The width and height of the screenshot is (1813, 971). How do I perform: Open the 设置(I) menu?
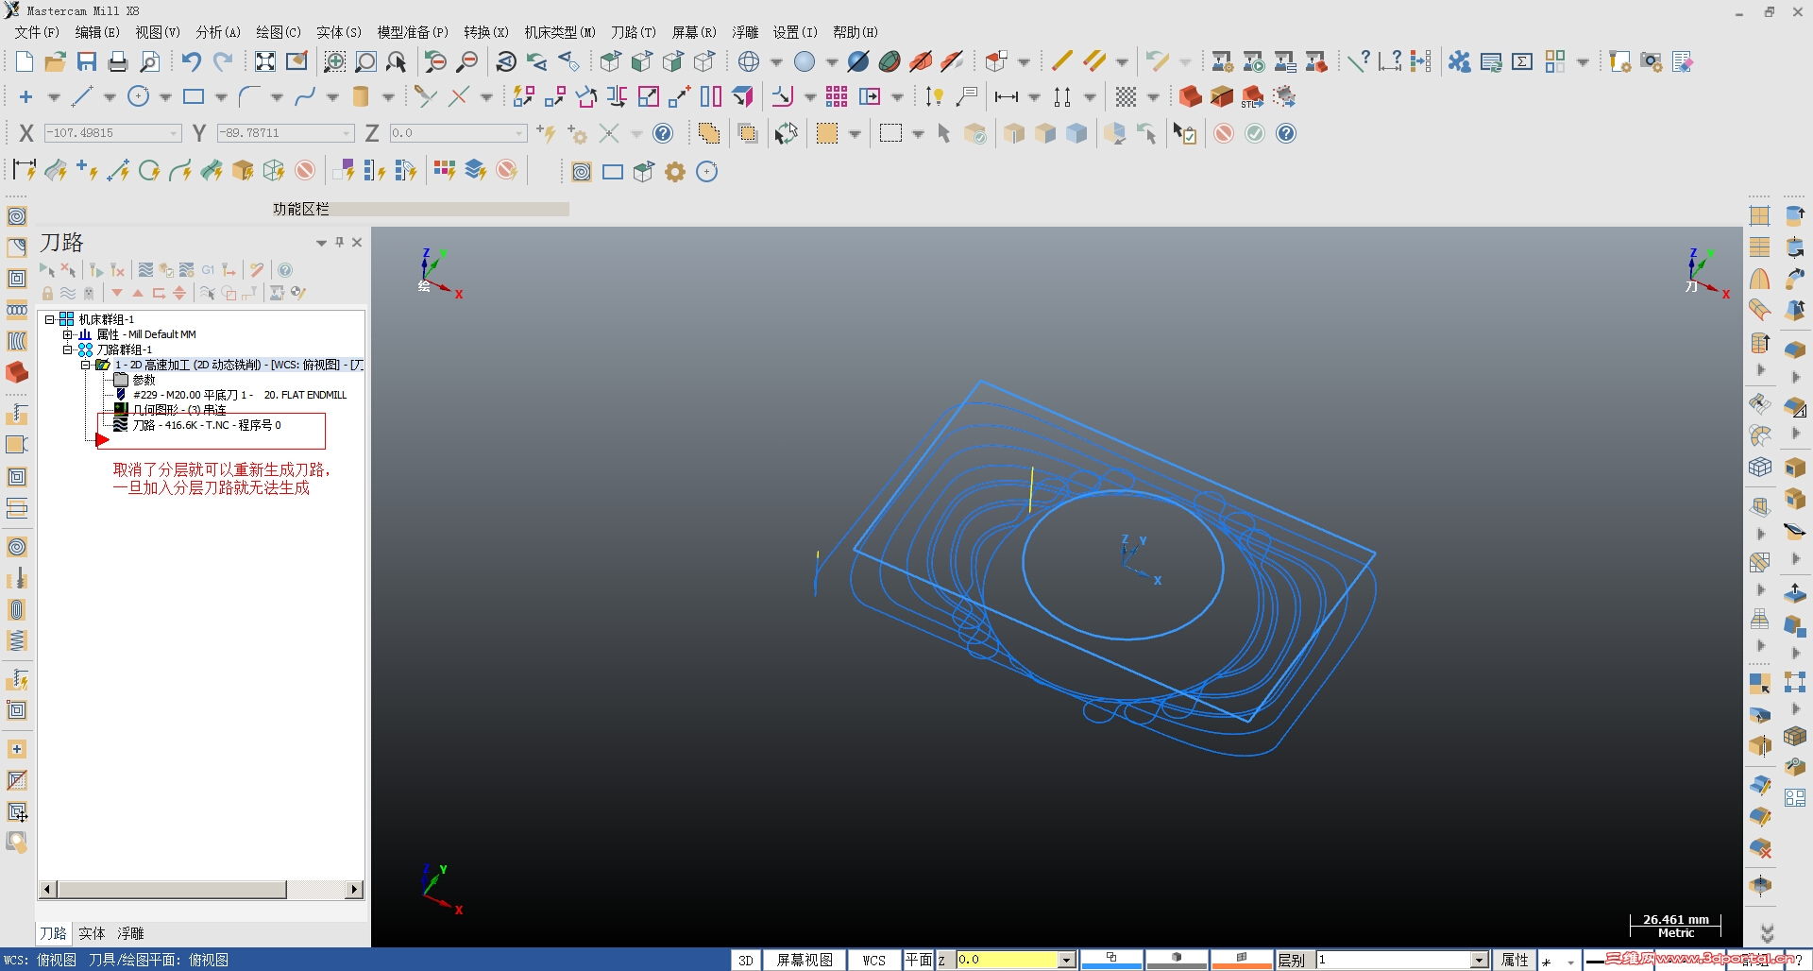795,32
